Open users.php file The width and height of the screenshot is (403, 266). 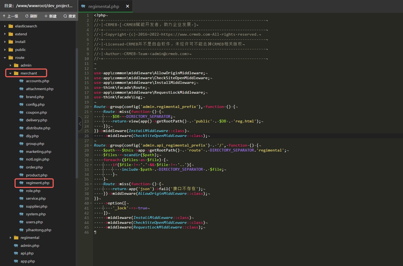(34, 222)
